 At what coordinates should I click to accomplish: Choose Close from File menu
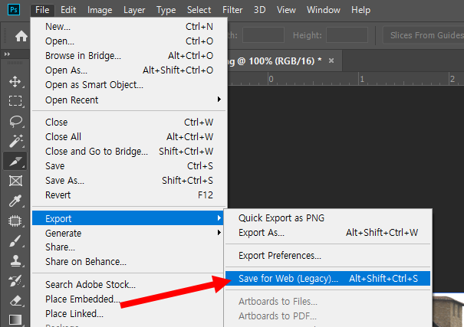[130, 122]
